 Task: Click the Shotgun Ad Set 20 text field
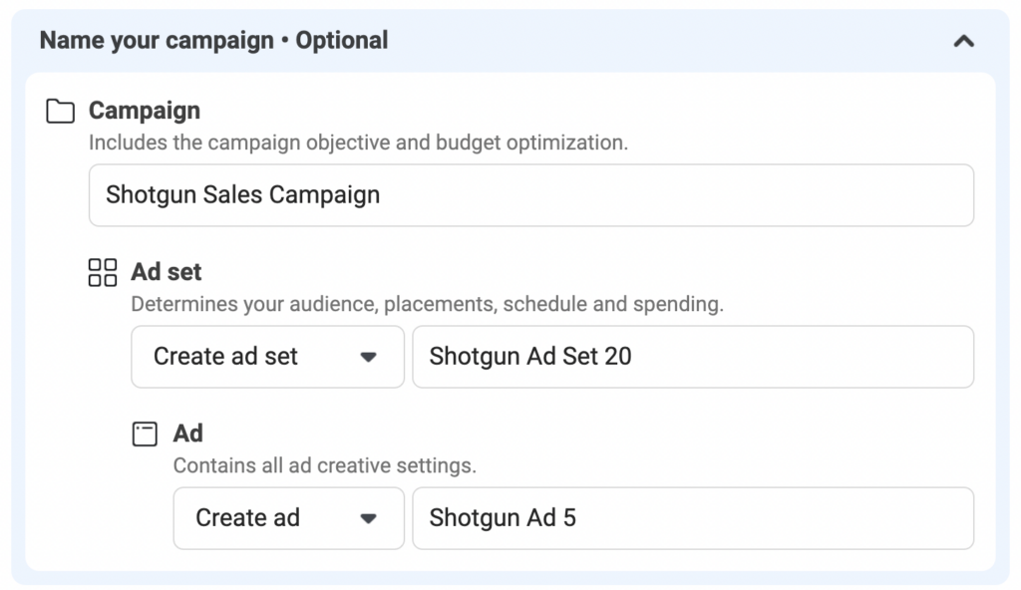coord(695,357)
